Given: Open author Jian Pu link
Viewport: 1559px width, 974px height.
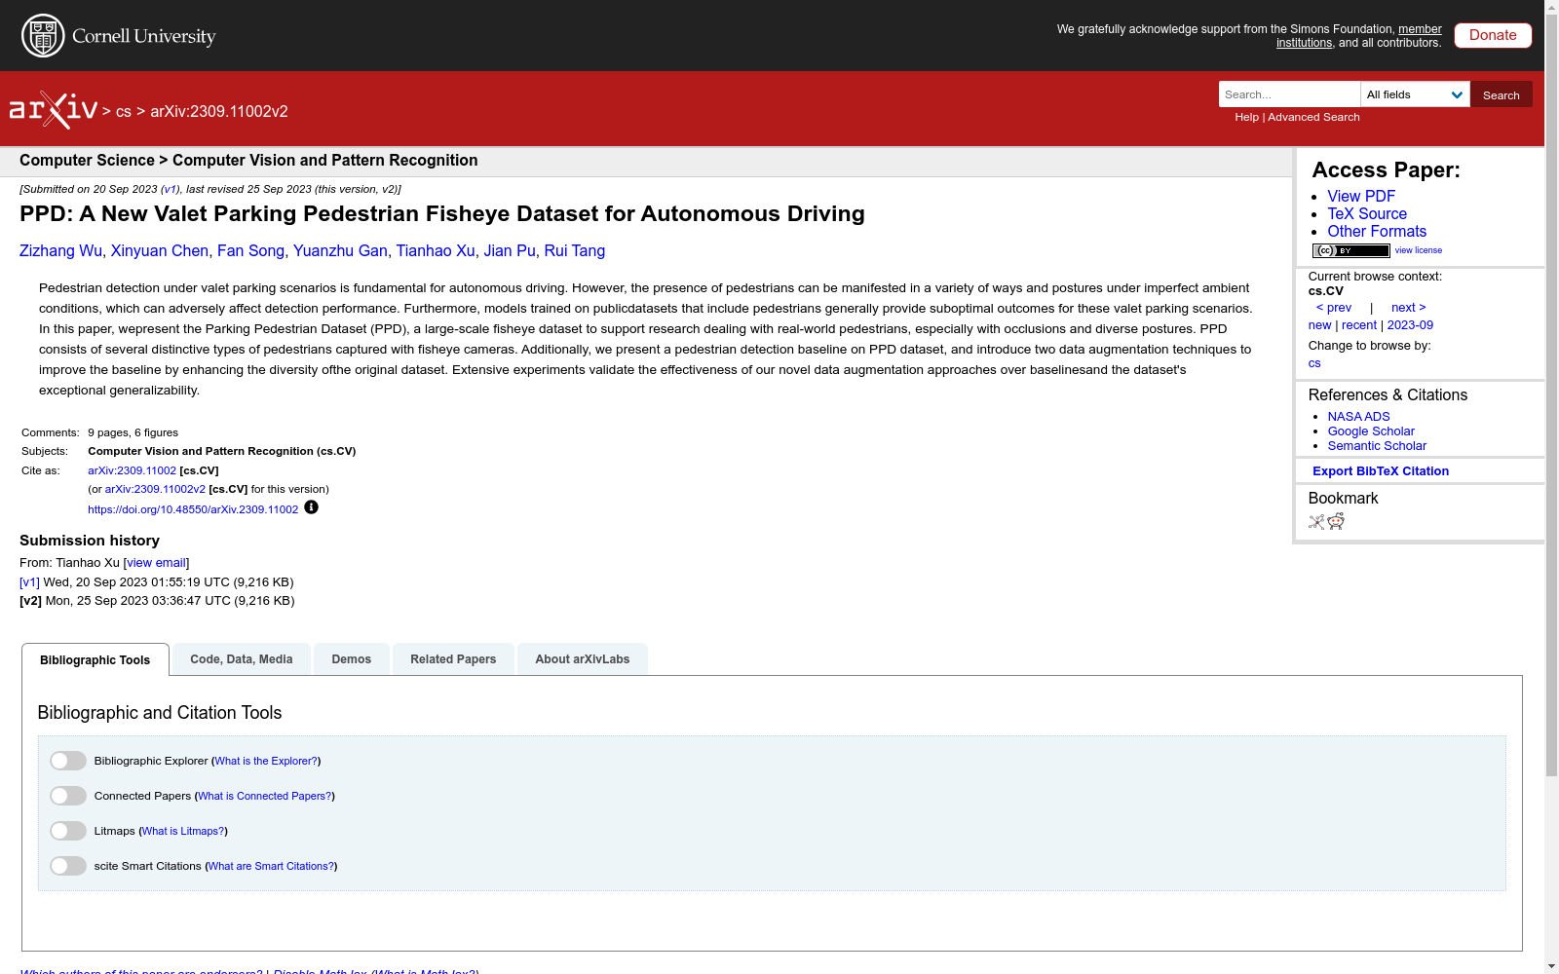Looking at the screenshot, I should coord(510,250).
